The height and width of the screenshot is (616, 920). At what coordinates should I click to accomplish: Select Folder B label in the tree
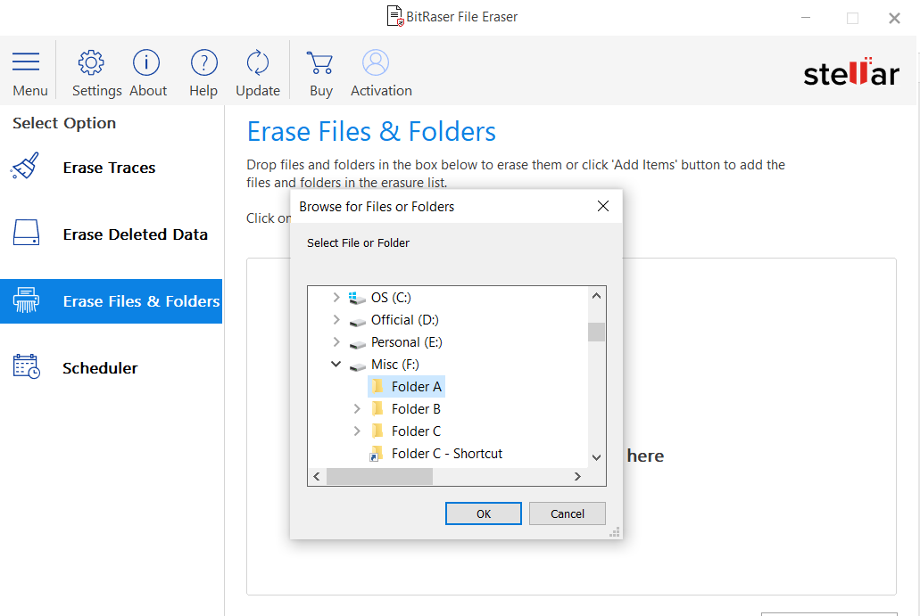tap(416, 409)
